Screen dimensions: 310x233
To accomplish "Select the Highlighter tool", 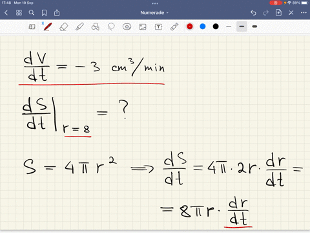I will [79, 27].
